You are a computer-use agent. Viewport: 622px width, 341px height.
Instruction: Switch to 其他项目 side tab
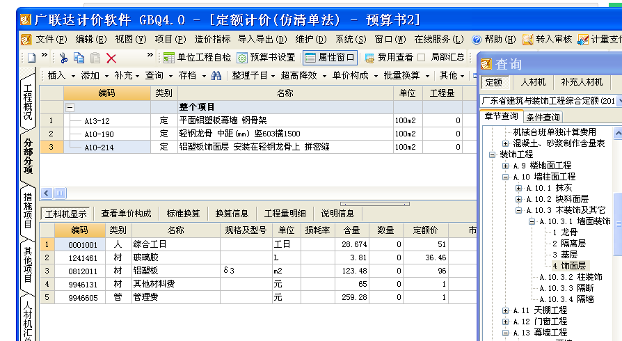point(28,264)
